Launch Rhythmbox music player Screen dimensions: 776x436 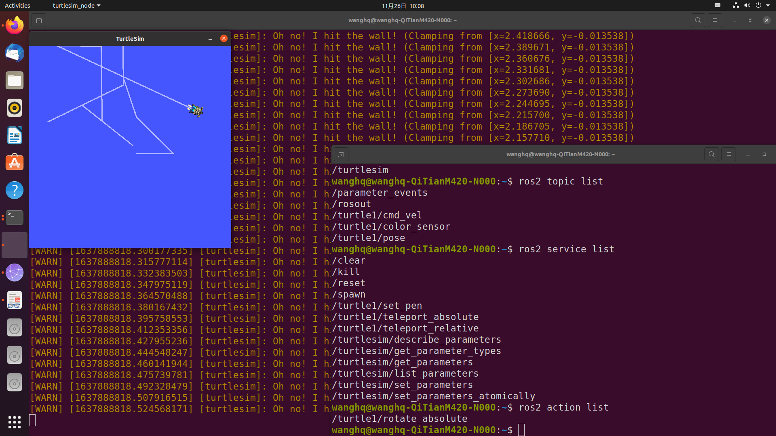(x=15, y=108)
